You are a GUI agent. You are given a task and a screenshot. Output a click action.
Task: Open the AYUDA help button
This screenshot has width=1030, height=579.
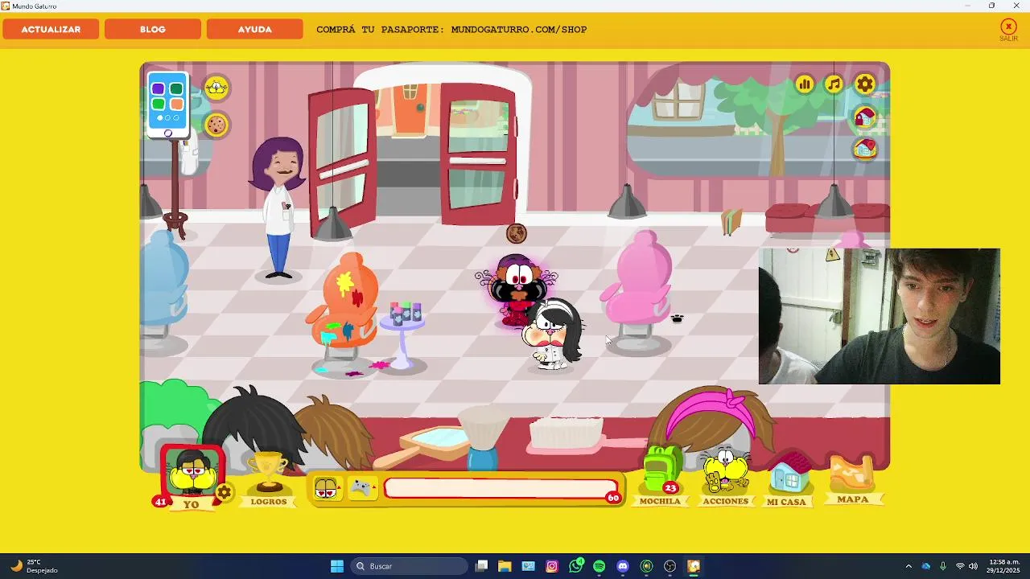254,29
